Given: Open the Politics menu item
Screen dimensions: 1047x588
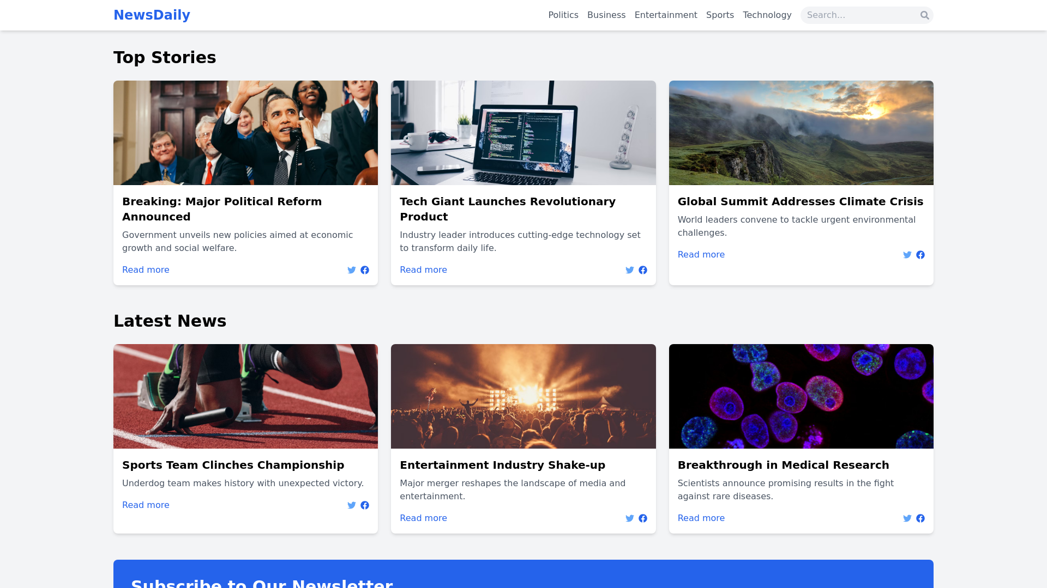Looking at the screenshot, I should (x=563, y=15).
